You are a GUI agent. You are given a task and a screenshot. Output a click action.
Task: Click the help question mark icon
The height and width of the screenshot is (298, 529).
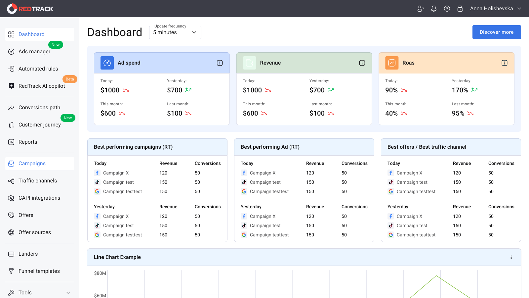pyautogui.click(x=447, y=9)
